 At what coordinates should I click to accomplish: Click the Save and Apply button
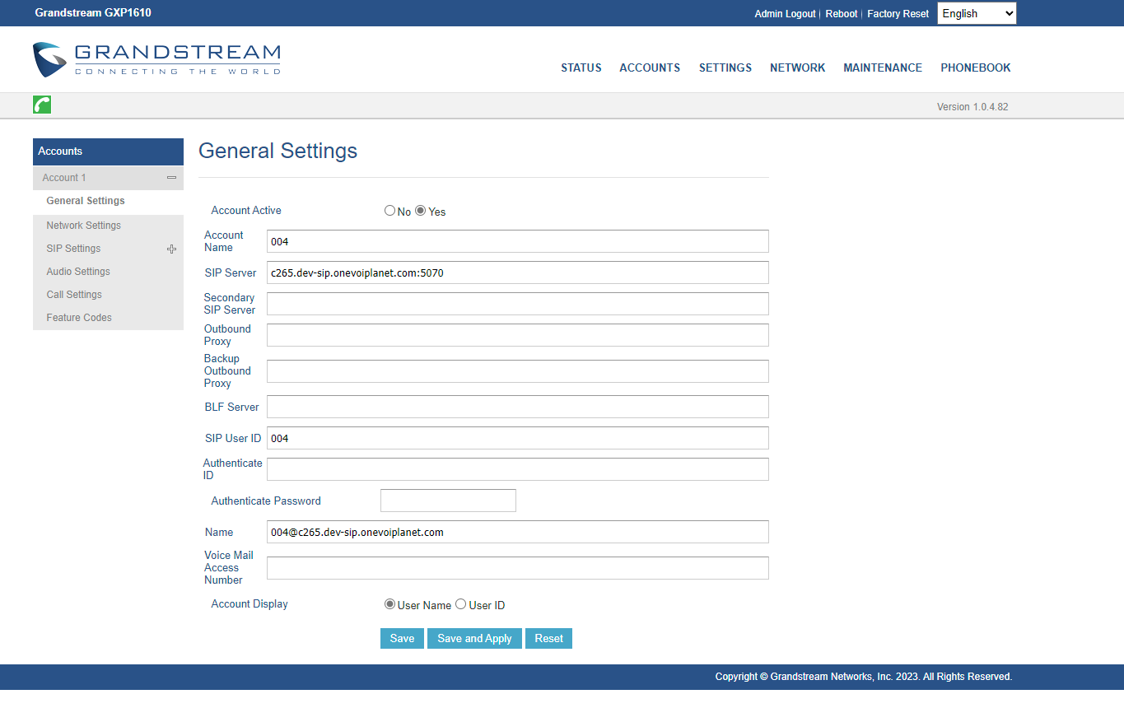[x=474, y=639]
